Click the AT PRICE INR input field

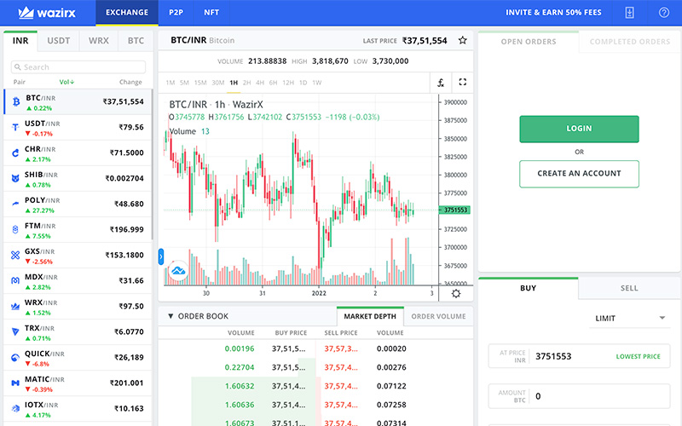click(x=579, y=356)
